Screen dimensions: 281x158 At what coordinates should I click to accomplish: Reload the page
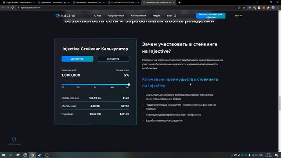pyautogui.click(x=13, y=8)
